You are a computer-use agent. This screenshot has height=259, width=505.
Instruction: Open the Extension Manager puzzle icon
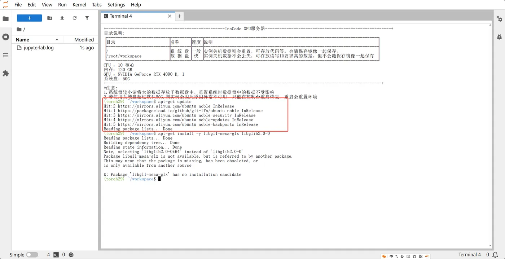pos(5,73)
